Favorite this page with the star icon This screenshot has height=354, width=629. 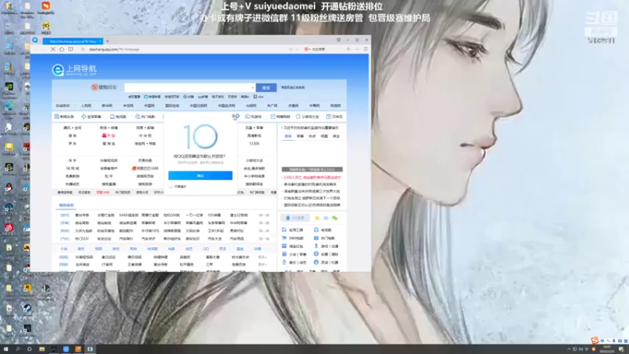(83, 50)
